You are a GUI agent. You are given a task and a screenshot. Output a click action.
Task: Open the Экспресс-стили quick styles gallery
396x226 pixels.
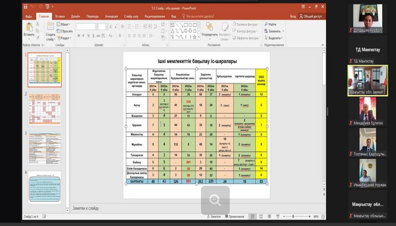point(224,31)
